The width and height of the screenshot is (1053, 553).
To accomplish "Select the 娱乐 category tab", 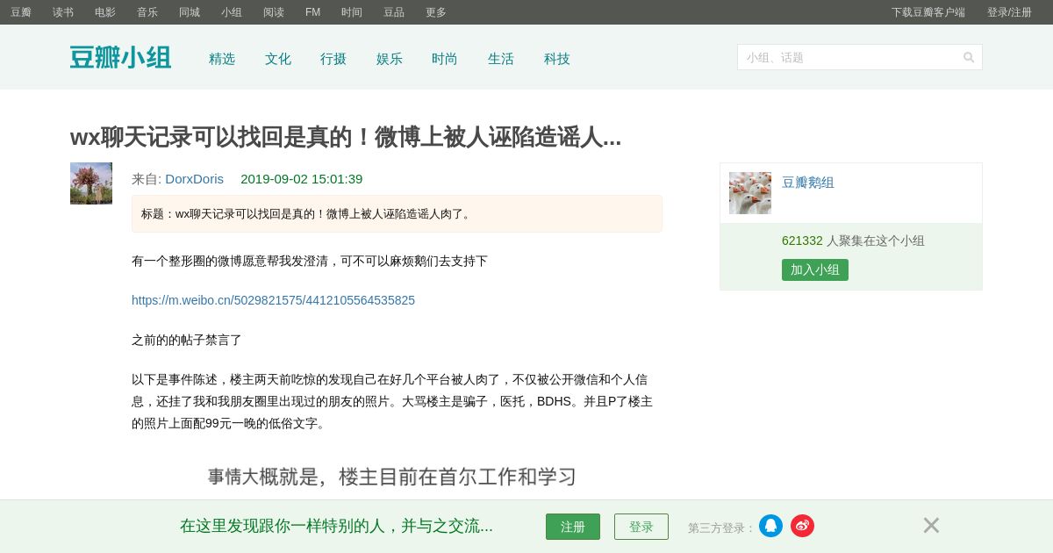I will (x=390, y=59).
